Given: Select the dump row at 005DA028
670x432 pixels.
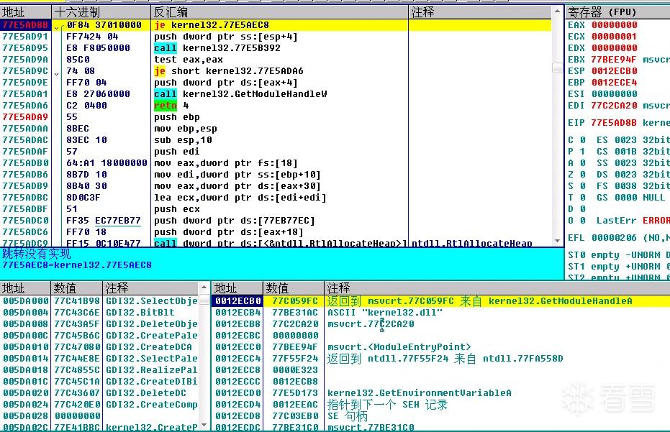Looking at the screenshot, I should coord(99,416).
